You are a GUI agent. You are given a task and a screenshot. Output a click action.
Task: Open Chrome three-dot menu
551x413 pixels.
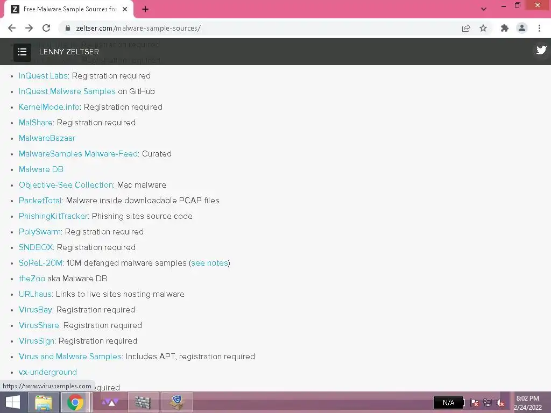(539, 28)
